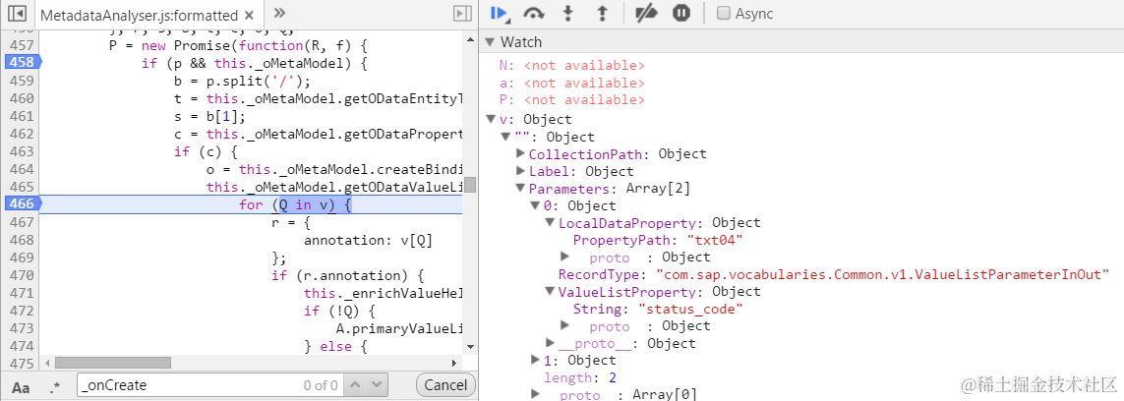Step out of current function
The width and height of the screenshot is (1124, 401).
pos(602,13)
